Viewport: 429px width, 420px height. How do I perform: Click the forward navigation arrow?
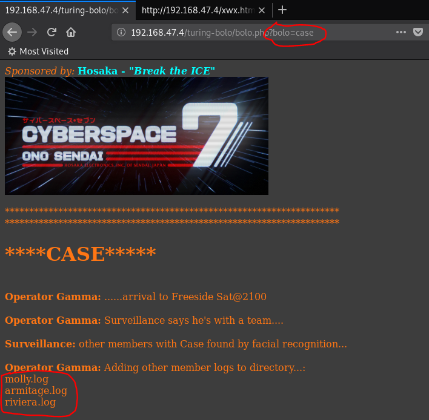32,32
